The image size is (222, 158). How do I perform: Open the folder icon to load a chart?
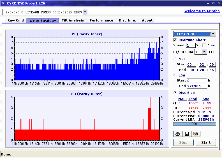point(196,134)
